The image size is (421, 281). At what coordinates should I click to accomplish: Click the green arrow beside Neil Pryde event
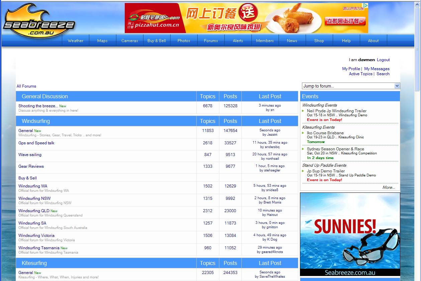point(303,111)
